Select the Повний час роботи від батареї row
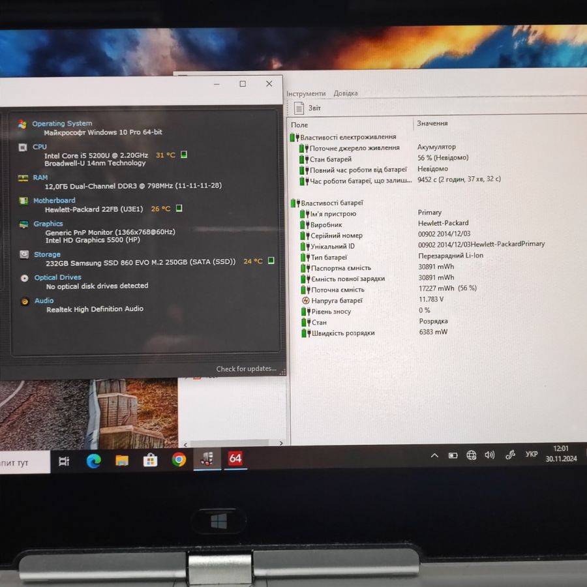This screenshot has width=587, height=587. coord(354,170)
